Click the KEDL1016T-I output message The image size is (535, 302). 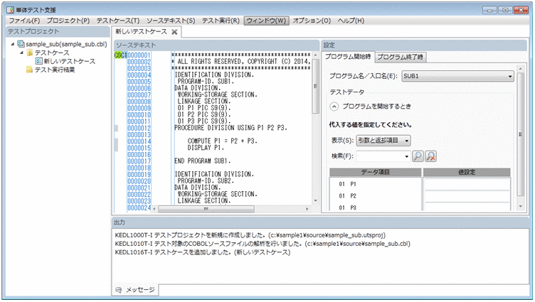[x=202, y=252]
